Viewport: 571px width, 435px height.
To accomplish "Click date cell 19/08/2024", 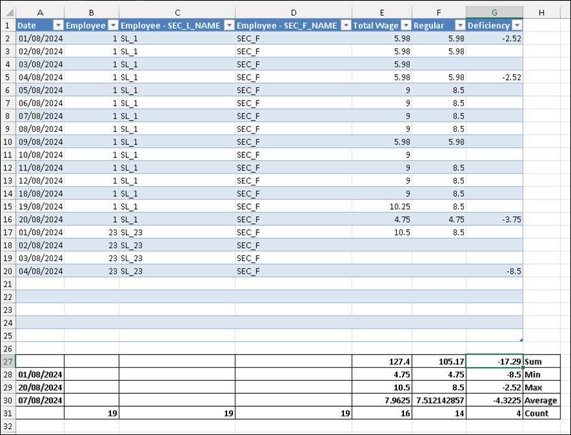I will pos(40,206).
